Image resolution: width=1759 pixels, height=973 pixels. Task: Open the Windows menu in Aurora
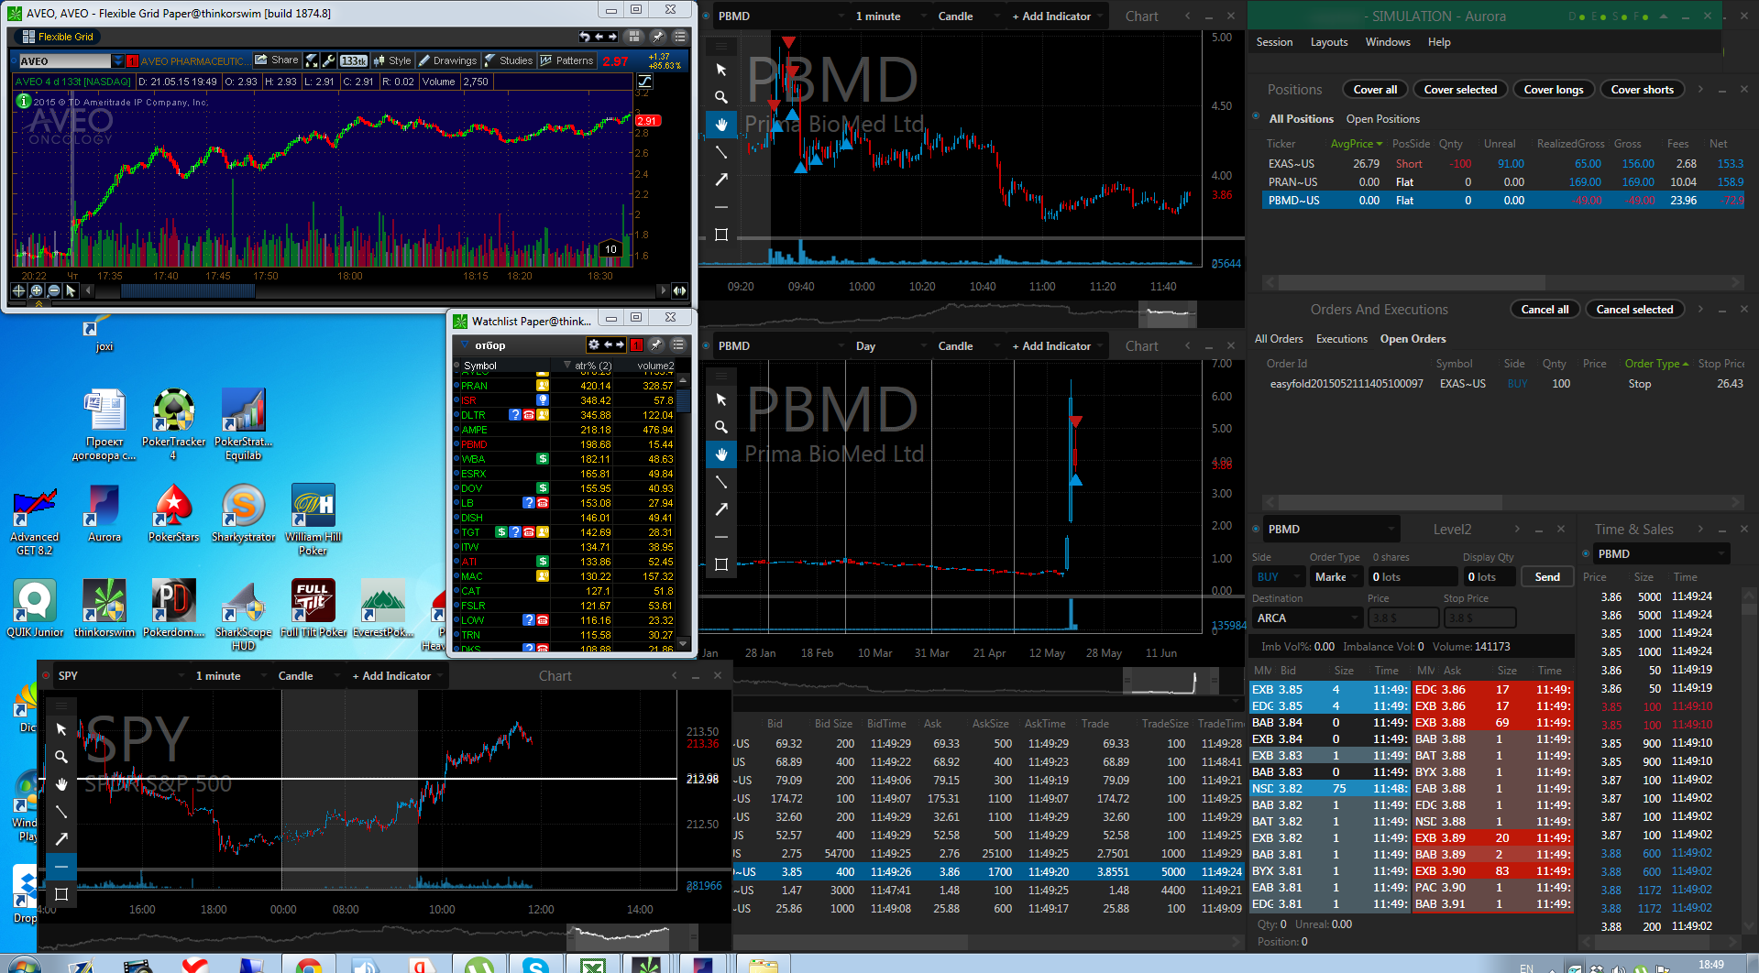click(1388, 42)
